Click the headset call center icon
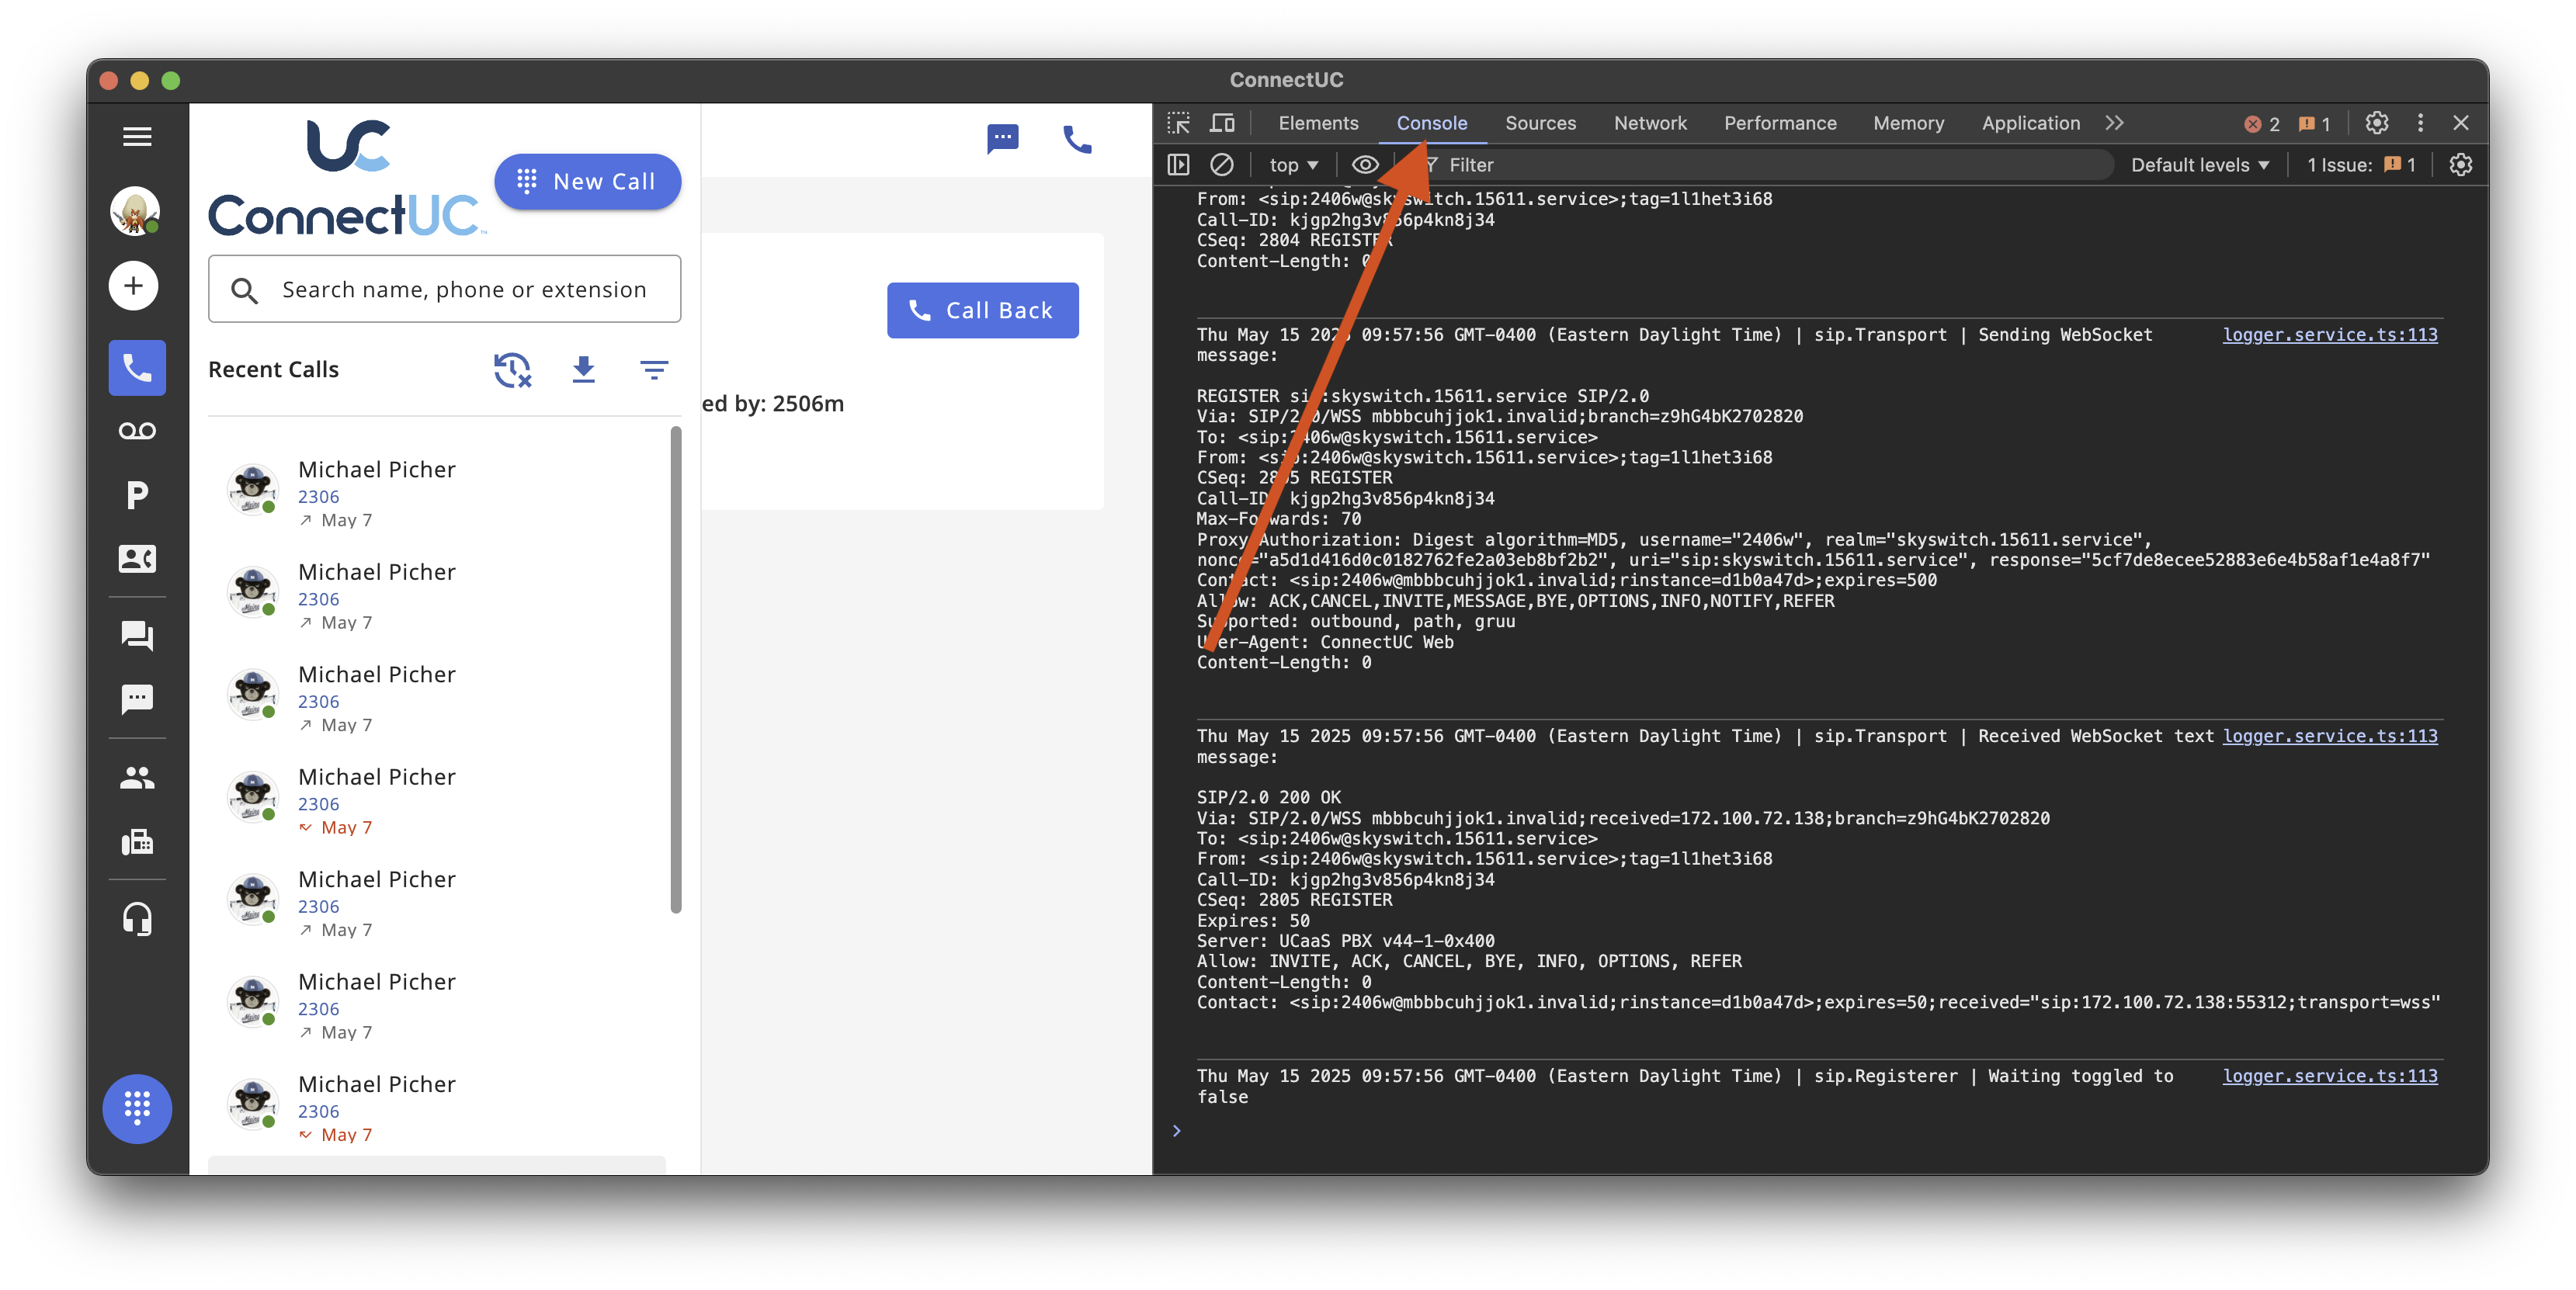2576x1290 pixels. pos(137,918)
